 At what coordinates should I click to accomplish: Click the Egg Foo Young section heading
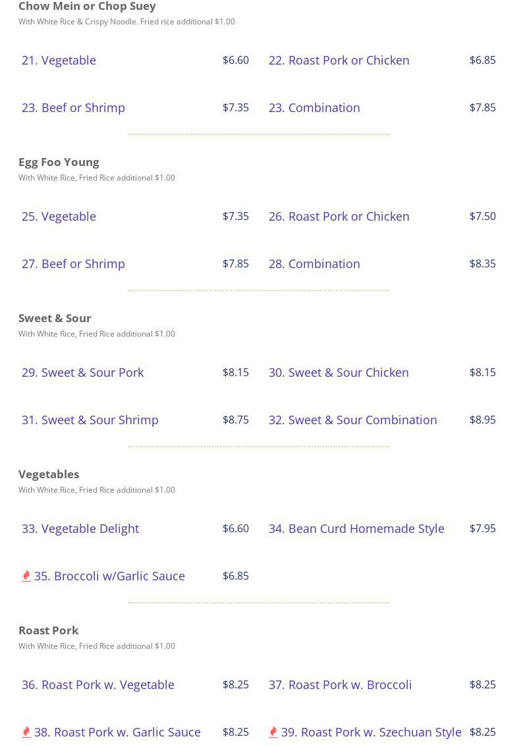click(59, 162)
